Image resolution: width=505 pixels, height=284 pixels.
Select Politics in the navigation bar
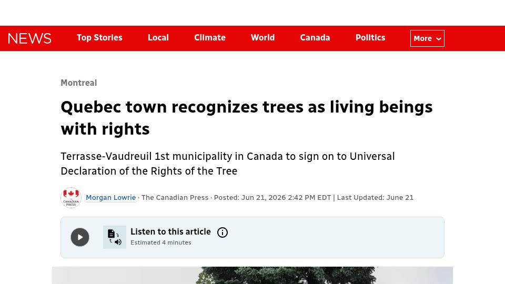click(x=370, y=38)
